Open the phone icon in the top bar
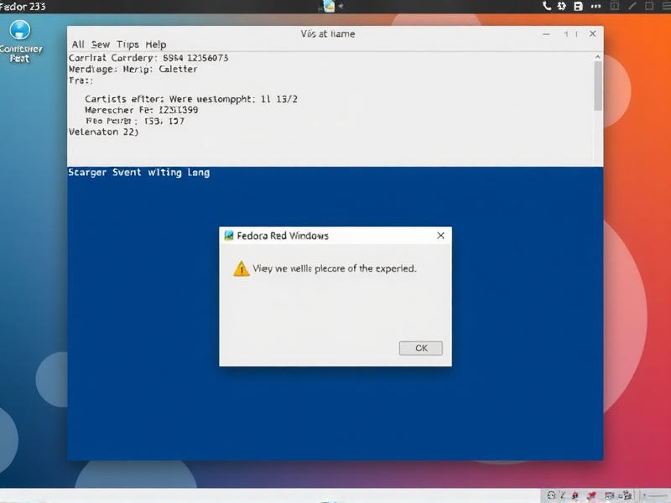Viewport: 671px width, 503px height. (548, 6)
